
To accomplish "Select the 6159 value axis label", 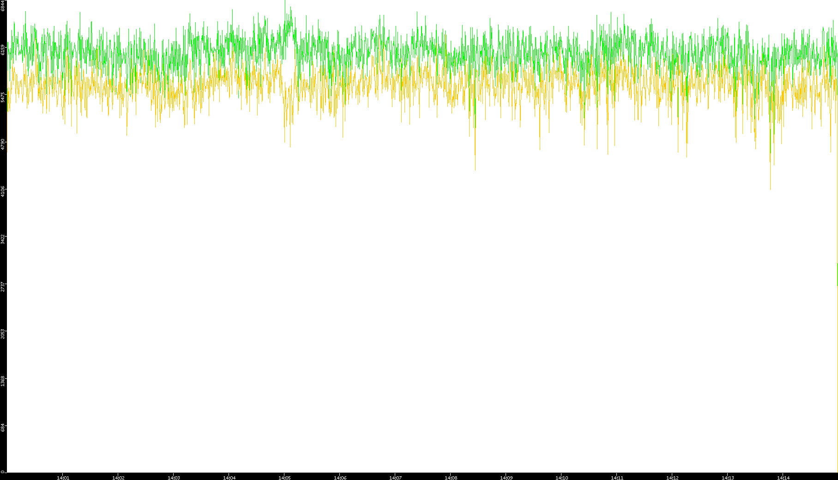I will [3, 49].
